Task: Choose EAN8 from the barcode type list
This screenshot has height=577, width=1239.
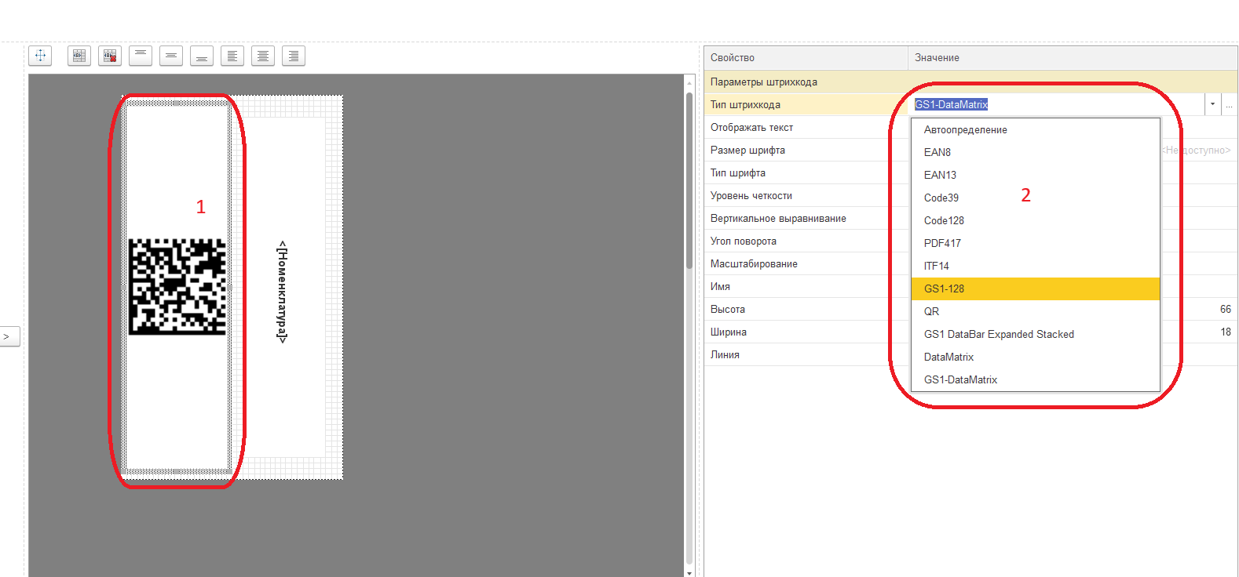Action: point(1036,153)
